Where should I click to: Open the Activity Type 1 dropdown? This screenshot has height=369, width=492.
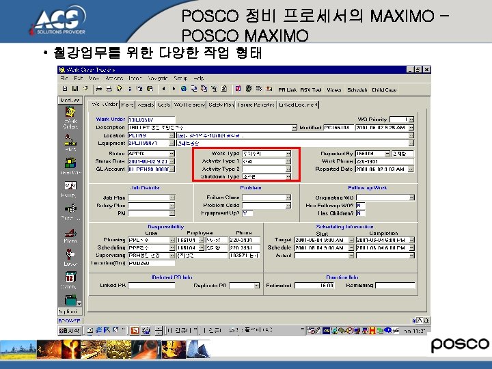(x=288, y=161)
